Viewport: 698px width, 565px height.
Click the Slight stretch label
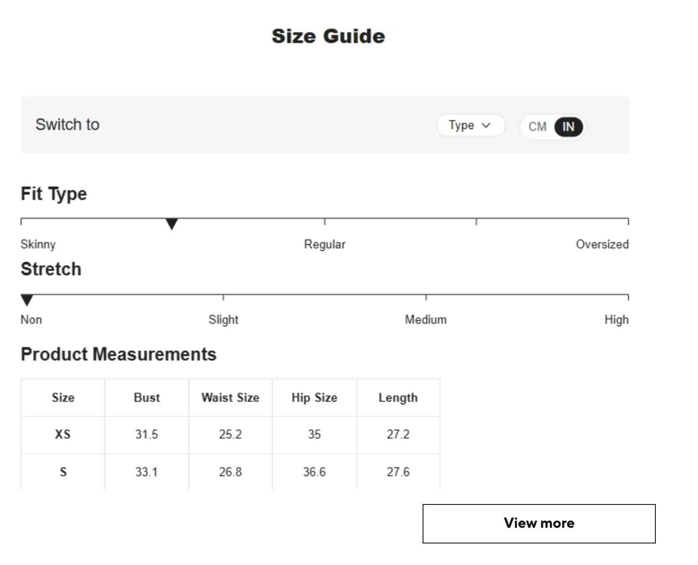pyautogui.click(x=223, y=320)
